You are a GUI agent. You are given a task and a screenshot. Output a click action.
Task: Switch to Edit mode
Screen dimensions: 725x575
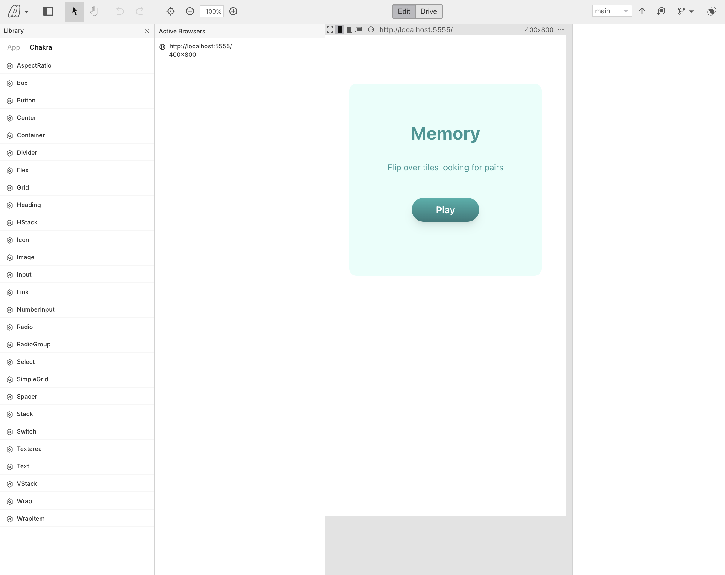pos(403,11)
